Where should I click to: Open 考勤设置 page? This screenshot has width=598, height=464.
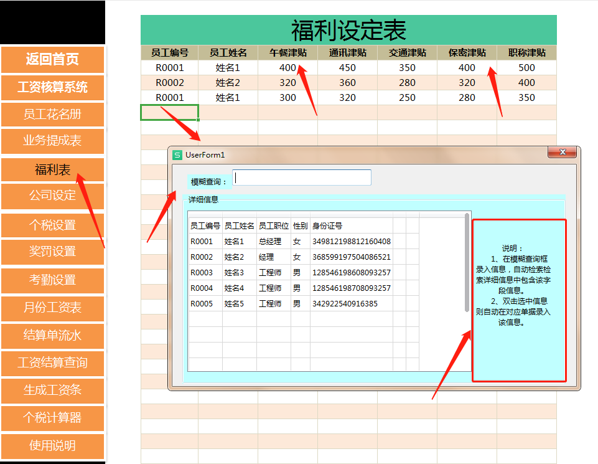(53, 280)
